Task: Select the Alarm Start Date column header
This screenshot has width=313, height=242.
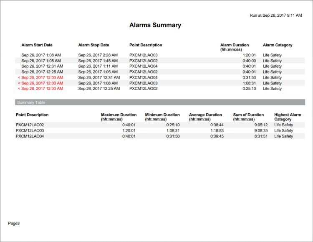Action: tap(37, 45)
